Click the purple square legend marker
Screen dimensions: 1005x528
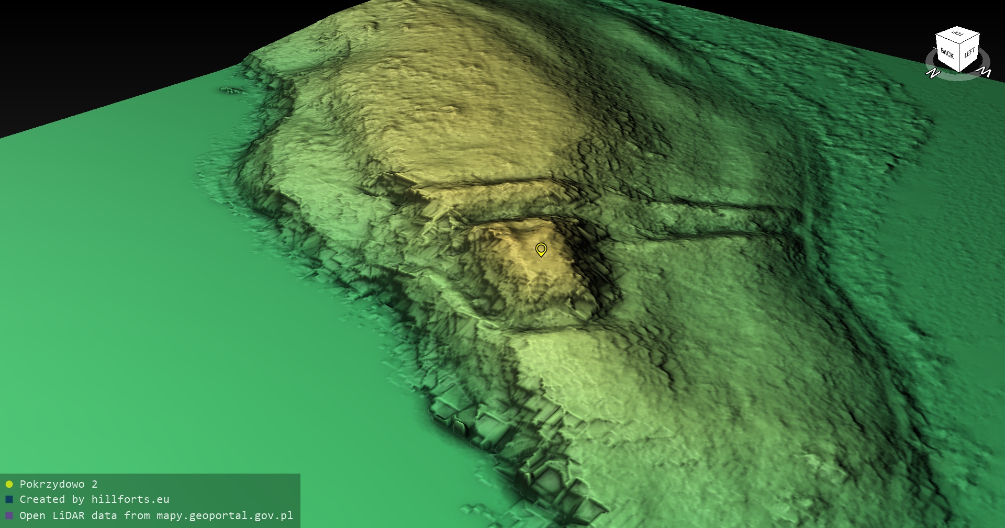(x=9, y=515)
